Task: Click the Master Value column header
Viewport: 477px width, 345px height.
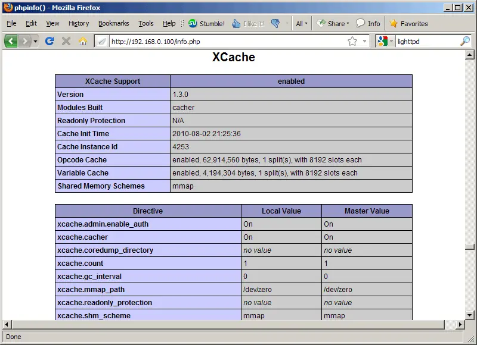Action: [367, 211]
